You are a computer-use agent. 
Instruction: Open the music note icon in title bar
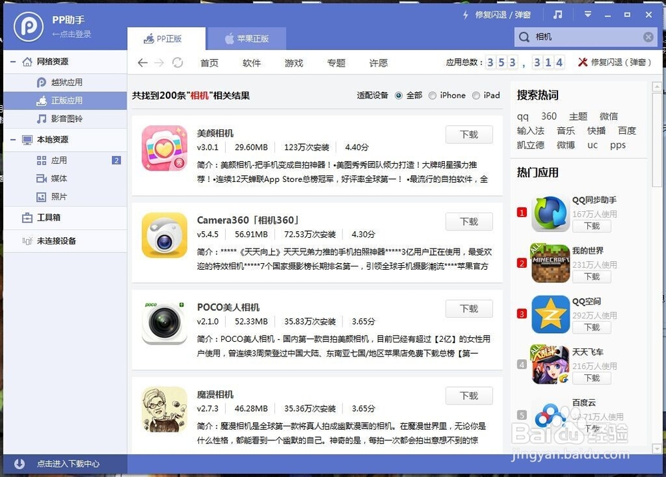557,15
